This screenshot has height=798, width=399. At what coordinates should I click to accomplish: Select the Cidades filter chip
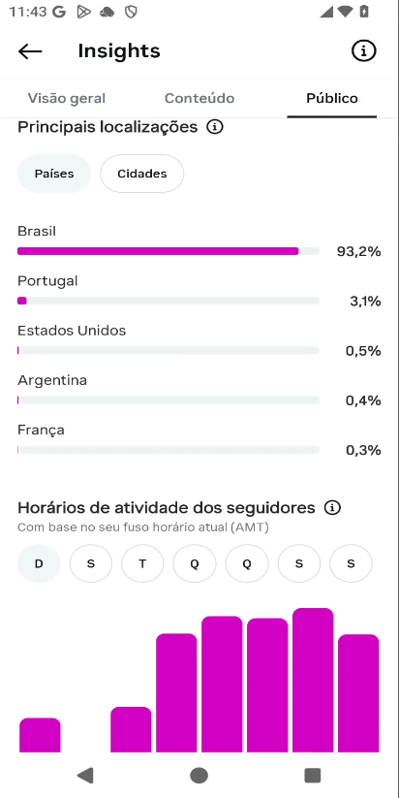pos(141,174)
